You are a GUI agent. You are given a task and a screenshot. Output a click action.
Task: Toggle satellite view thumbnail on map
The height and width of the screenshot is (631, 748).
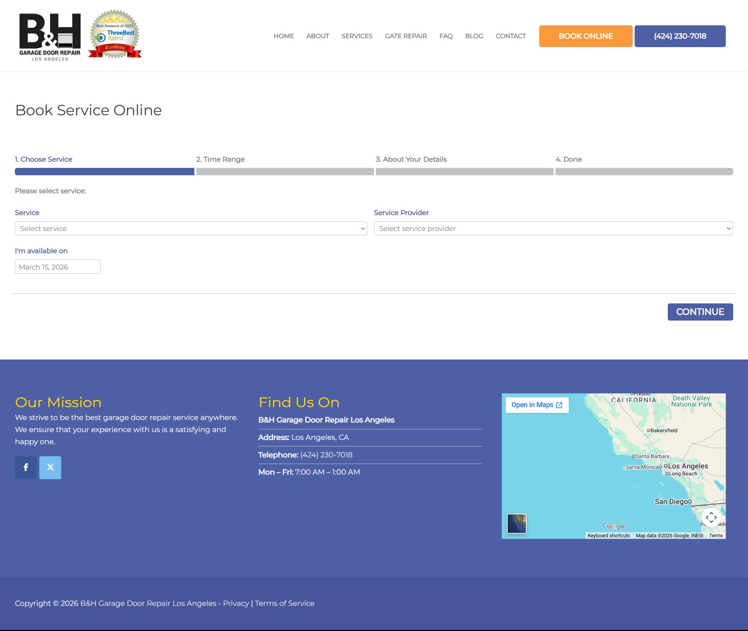tap(517, 523)
